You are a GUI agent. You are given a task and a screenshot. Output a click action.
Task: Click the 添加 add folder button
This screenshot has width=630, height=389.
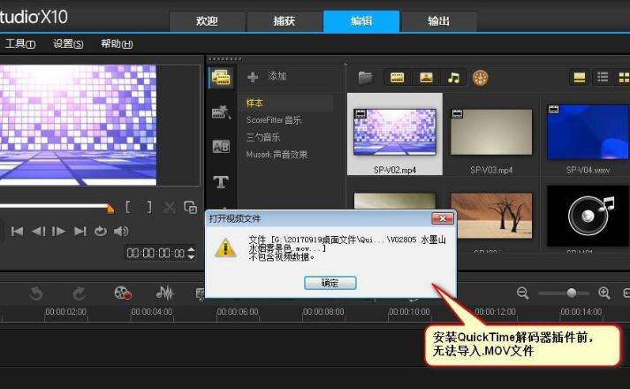(267, 76)
